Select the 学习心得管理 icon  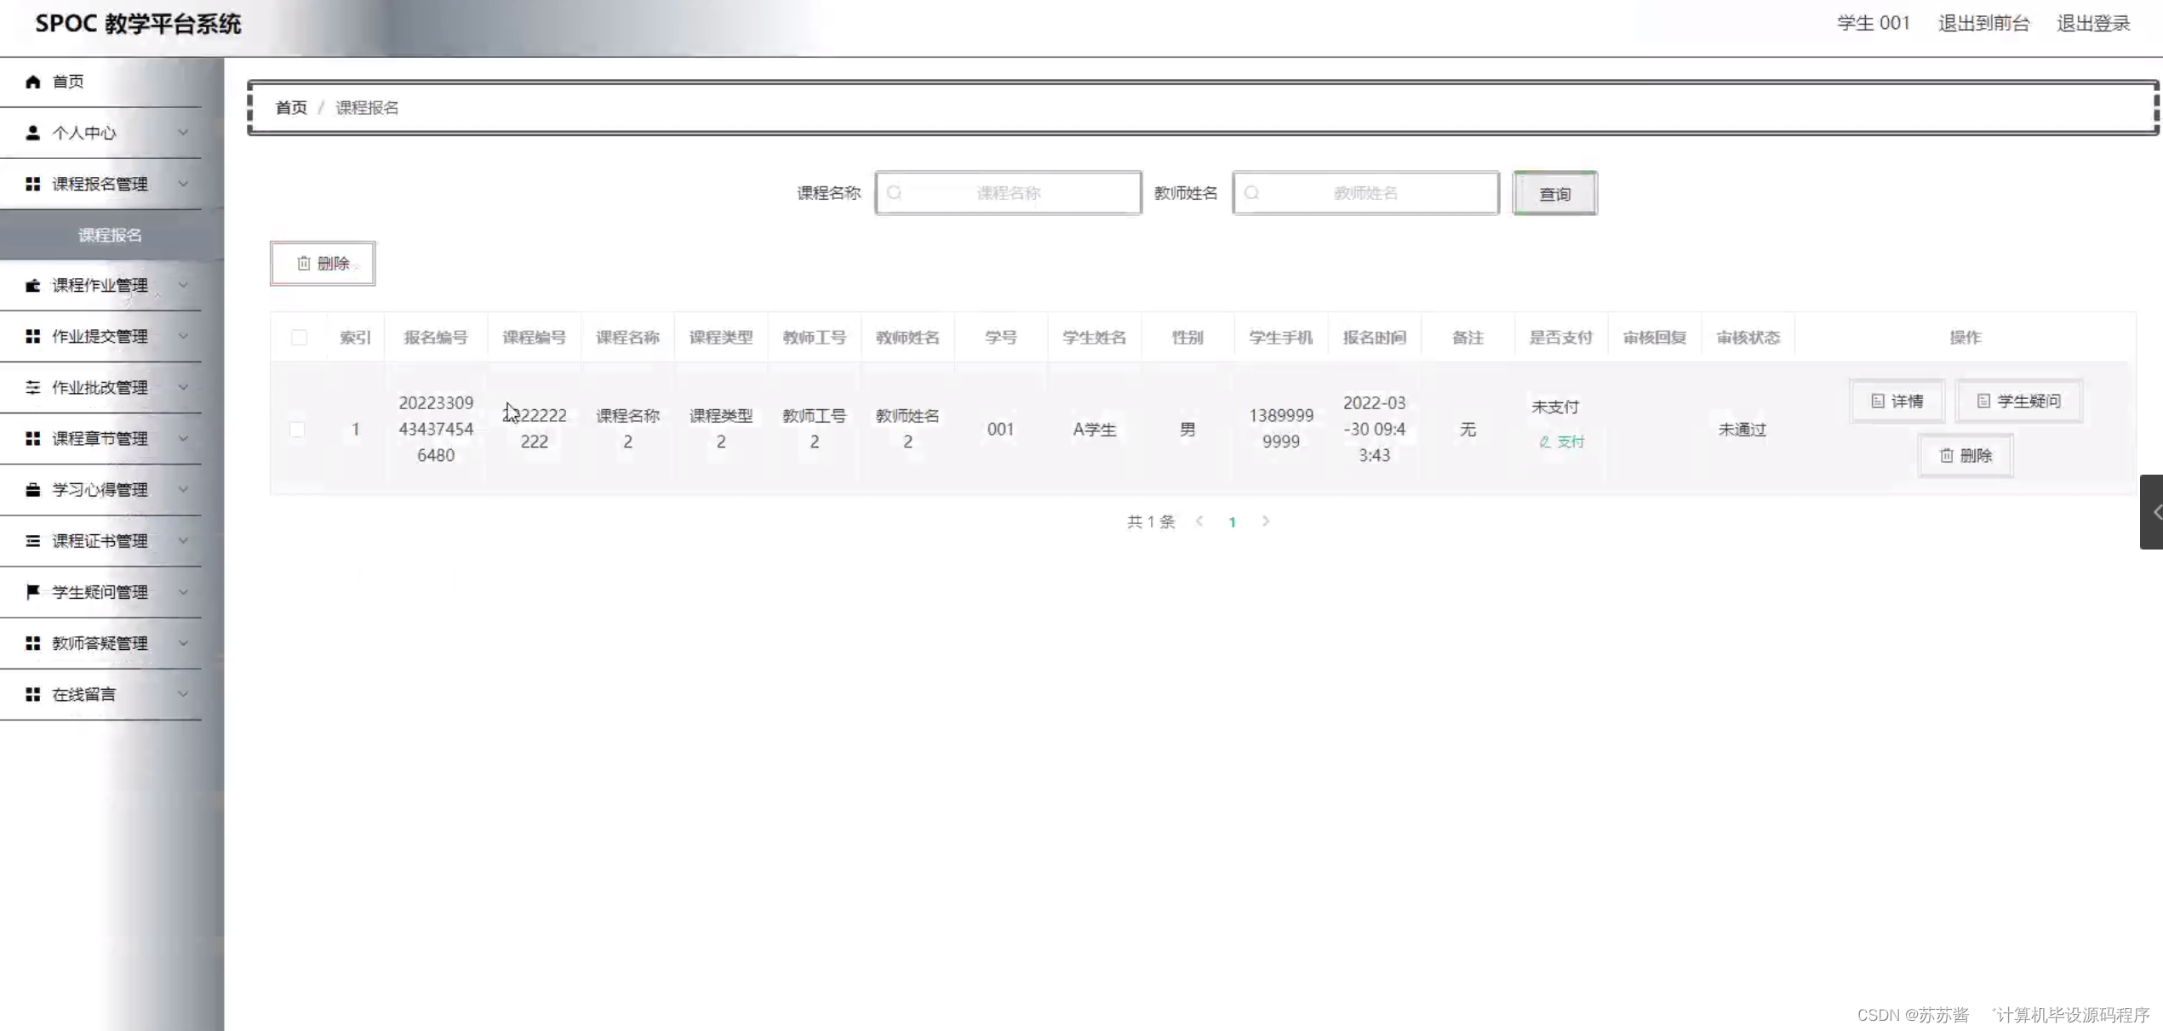[32, 489]
